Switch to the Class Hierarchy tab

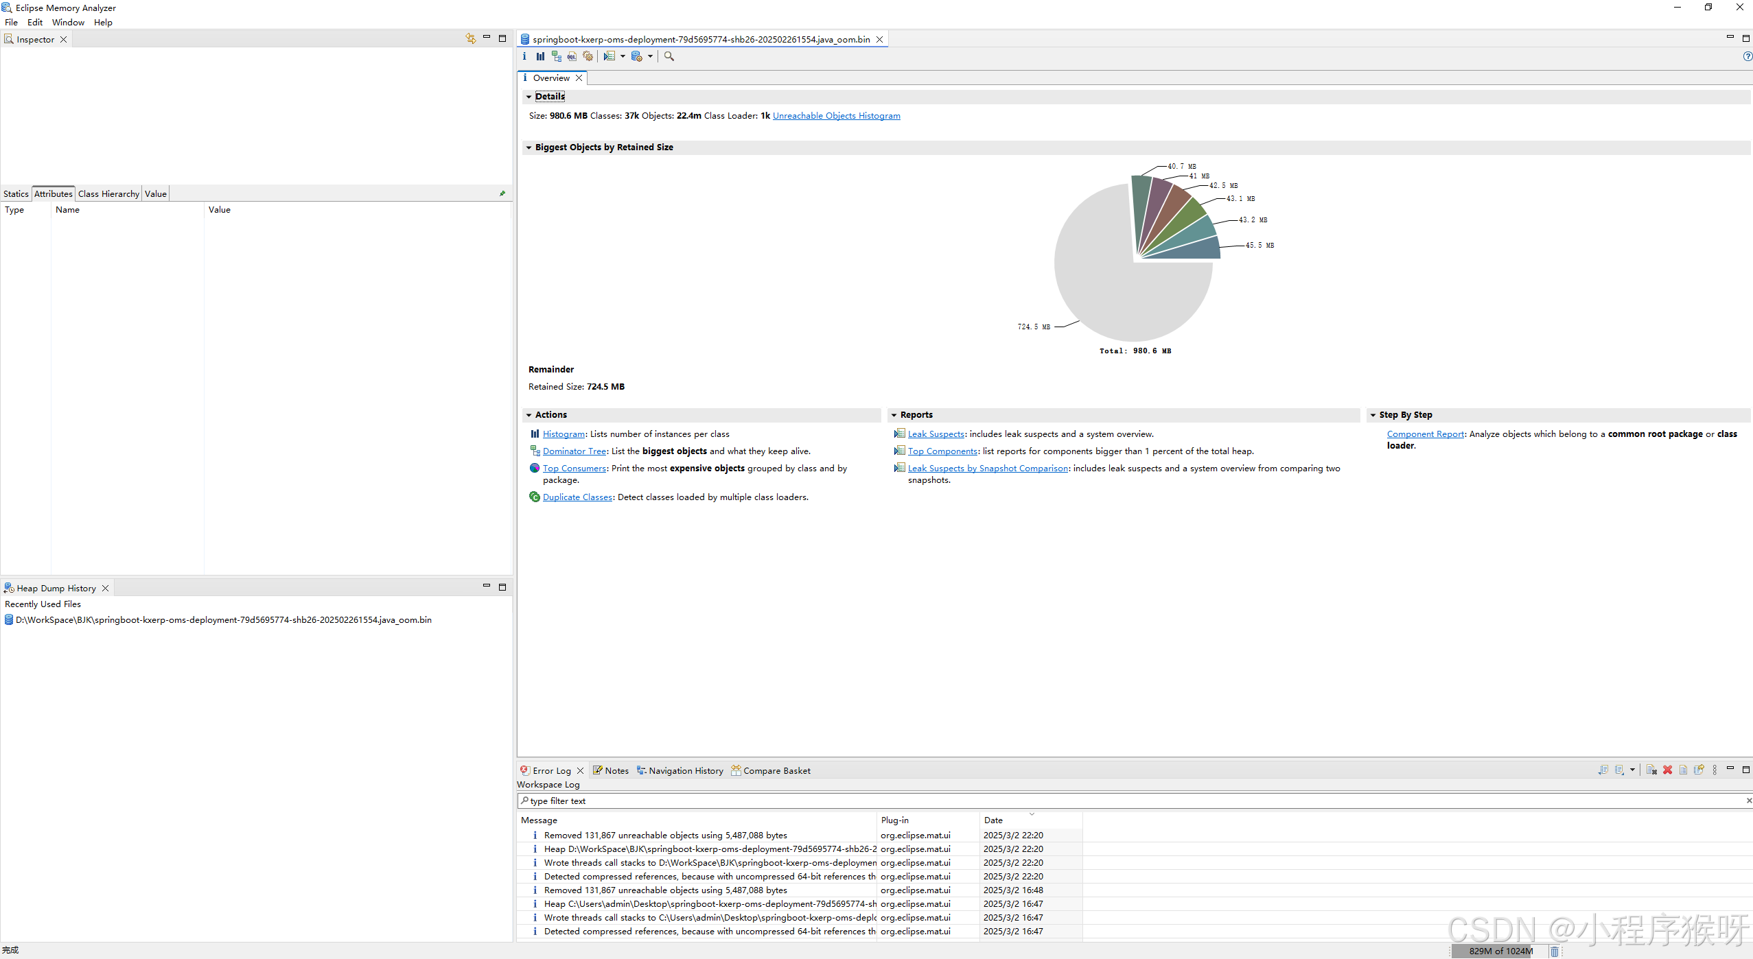pyautogui.click(x=108, y=193)
